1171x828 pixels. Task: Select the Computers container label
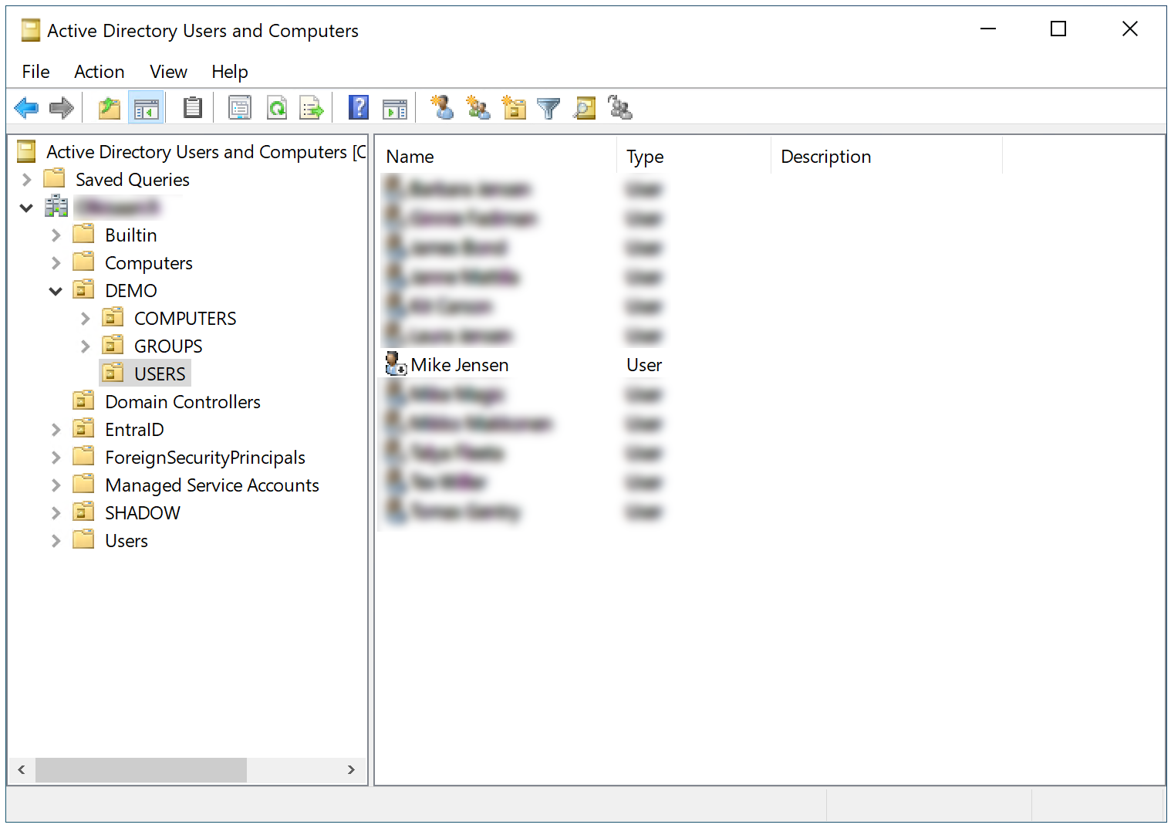(149, 263)
